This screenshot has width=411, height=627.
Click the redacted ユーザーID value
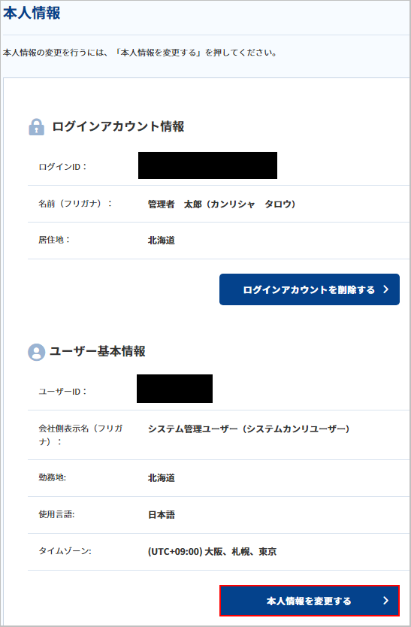tap(175, 389)
